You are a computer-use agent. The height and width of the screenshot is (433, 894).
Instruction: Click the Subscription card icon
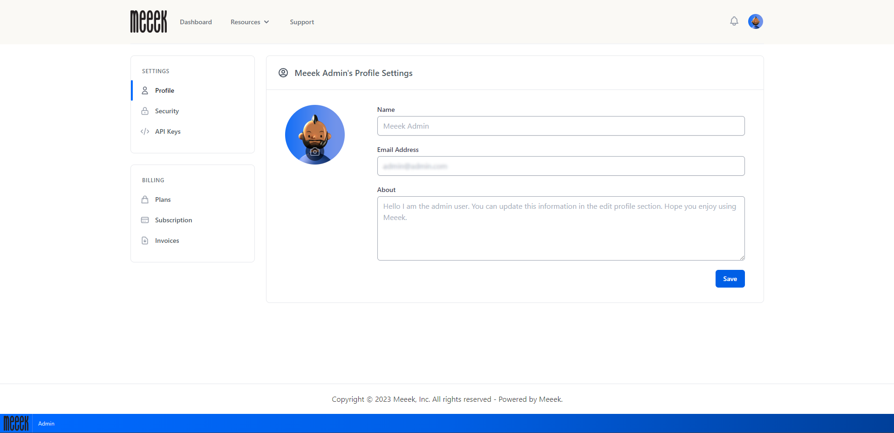pyautogui.click(x=145, y=220)
